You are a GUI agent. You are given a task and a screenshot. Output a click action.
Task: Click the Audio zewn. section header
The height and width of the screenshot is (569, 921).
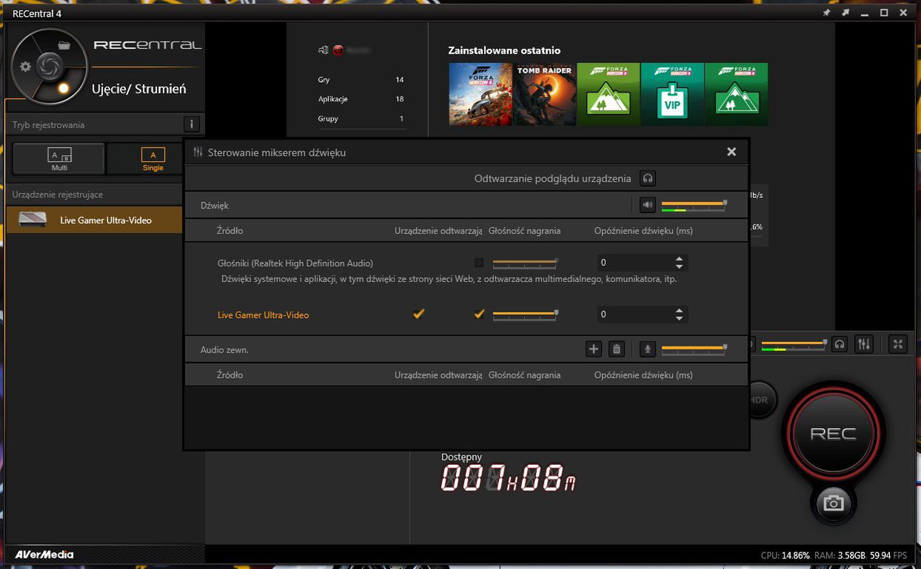tap(224, 349)
